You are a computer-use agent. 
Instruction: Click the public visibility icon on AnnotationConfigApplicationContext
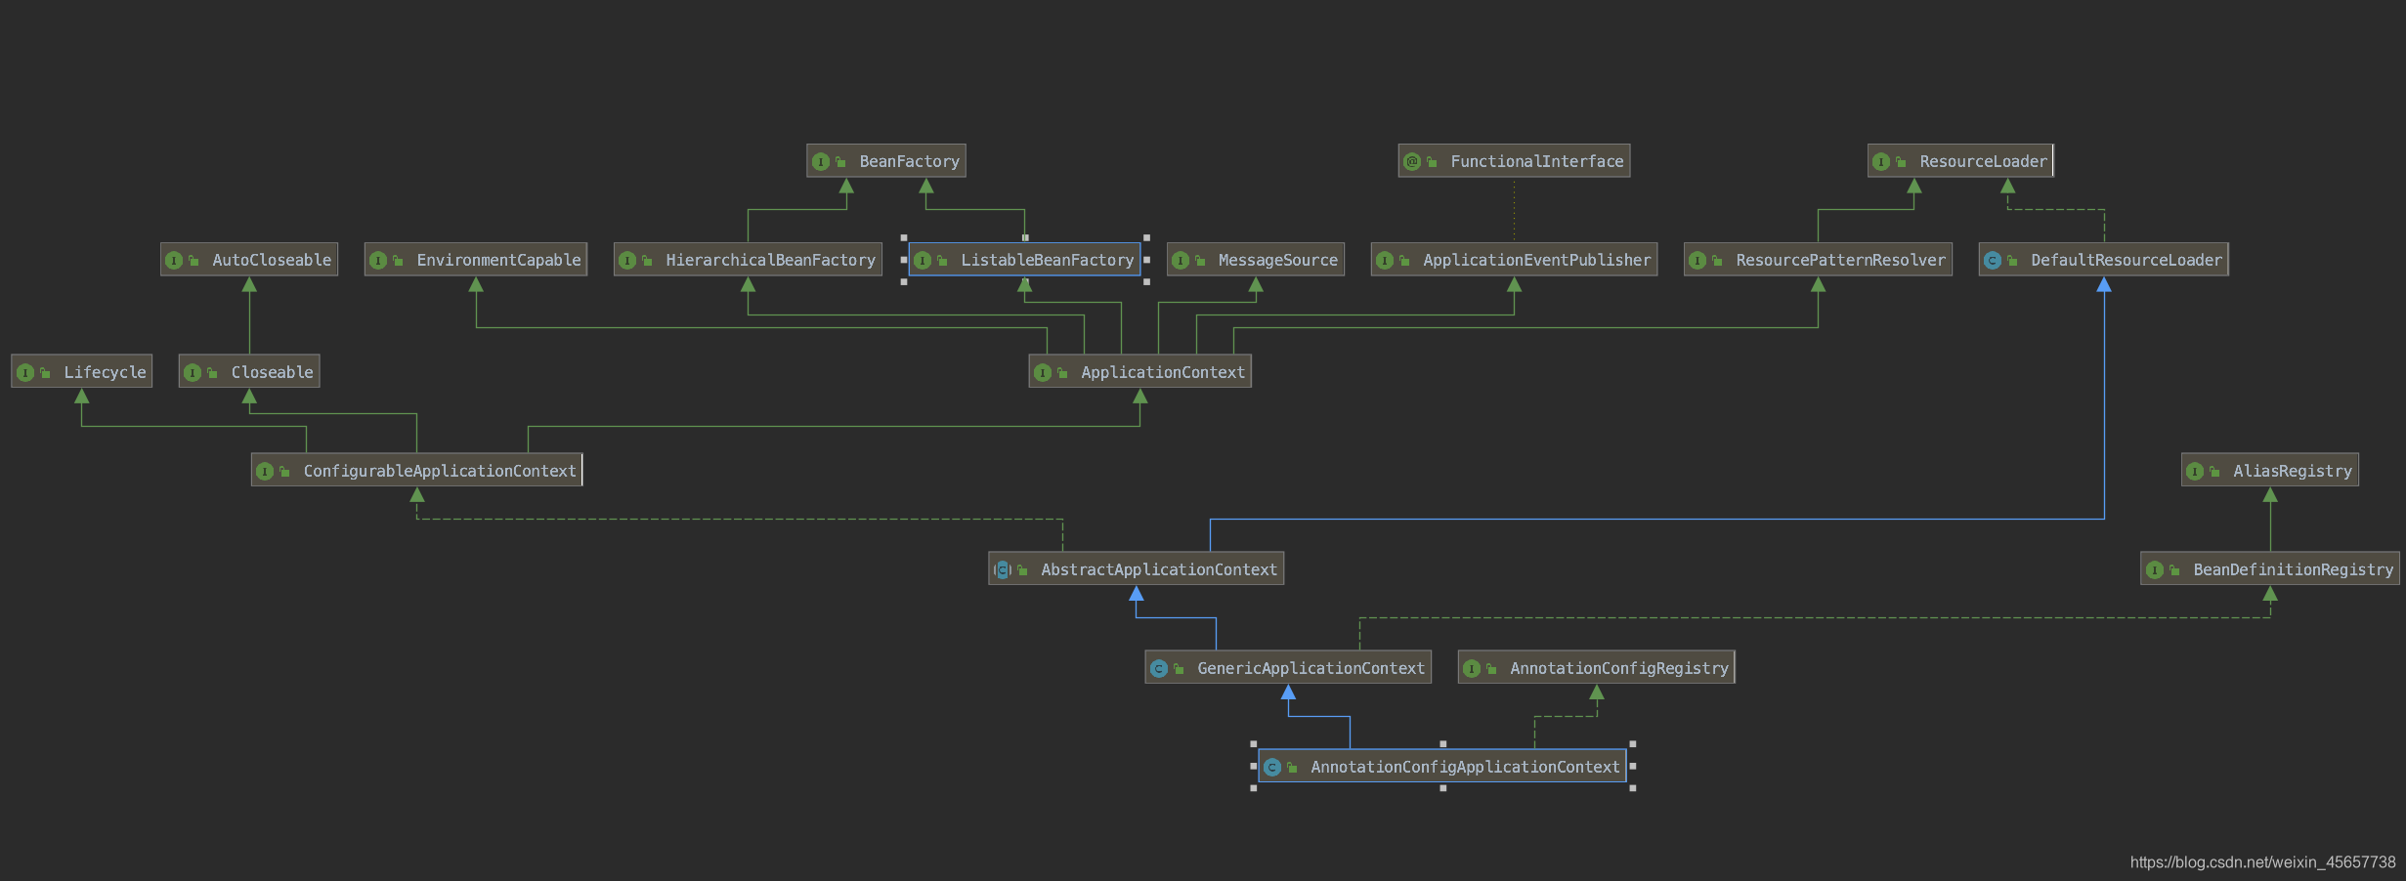coord(1292,768)
